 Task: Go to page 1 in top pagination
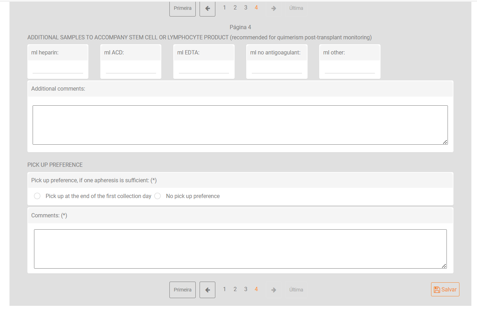[x=224, y=8]
